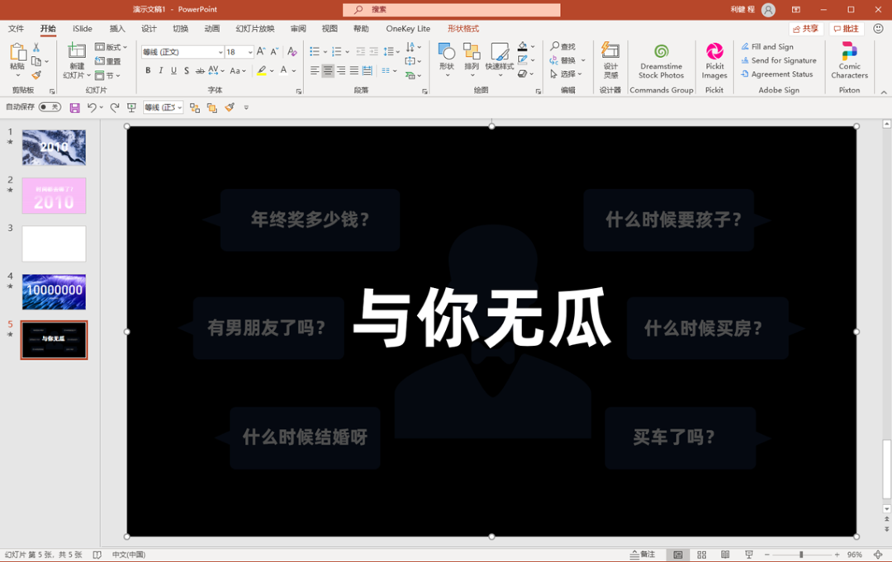
Task: Align text right
Action: coord(341,70)
